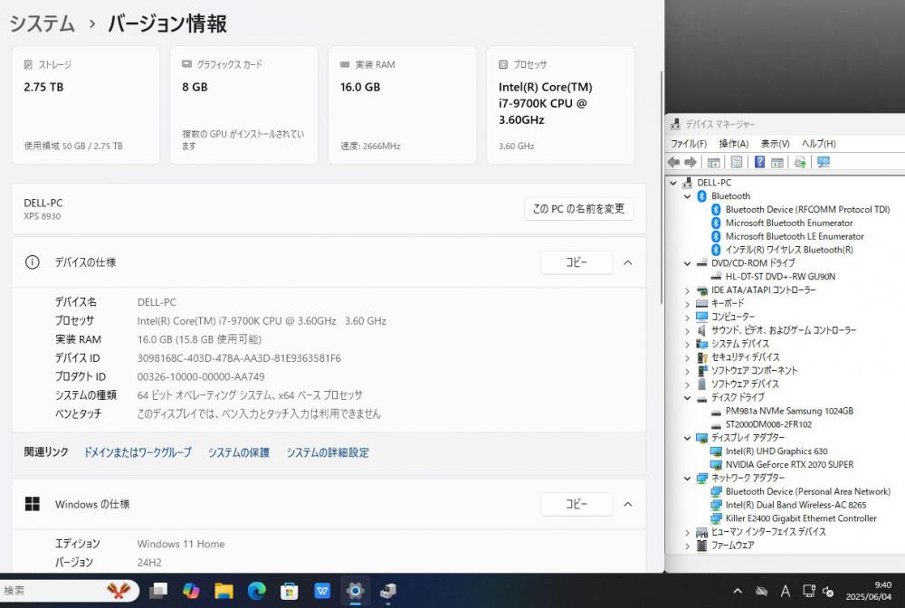Click the taskbar 検索 search box

(68, 591)
